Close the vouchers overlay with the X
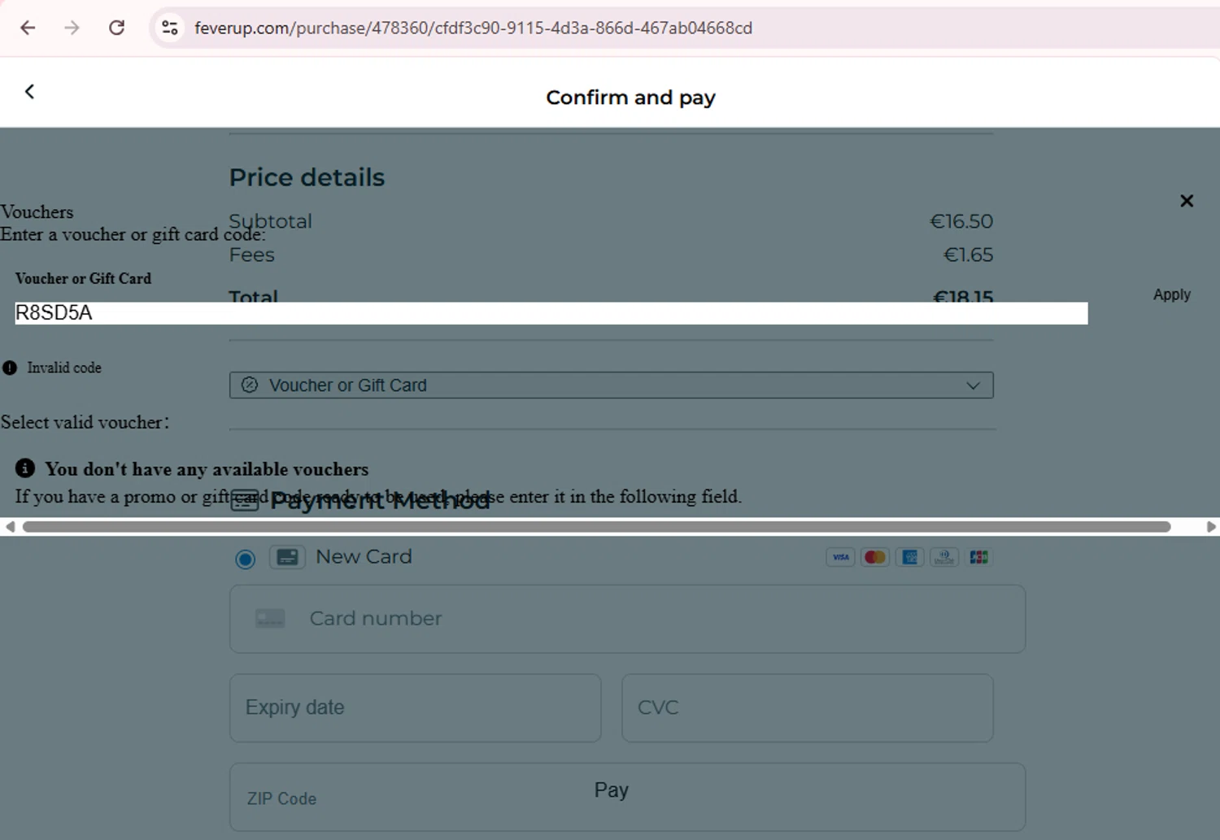 (1187, 201)
